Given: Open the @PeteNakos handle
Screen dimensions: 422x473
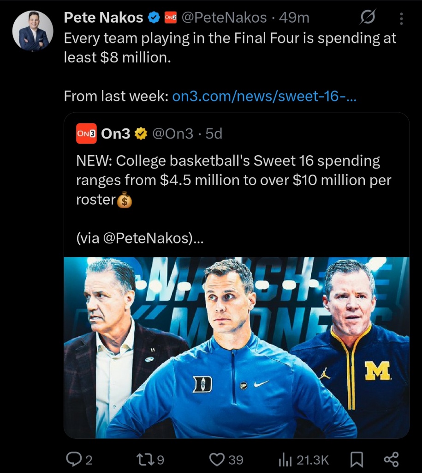Looking at the screenshot, I should pos(224,18).
